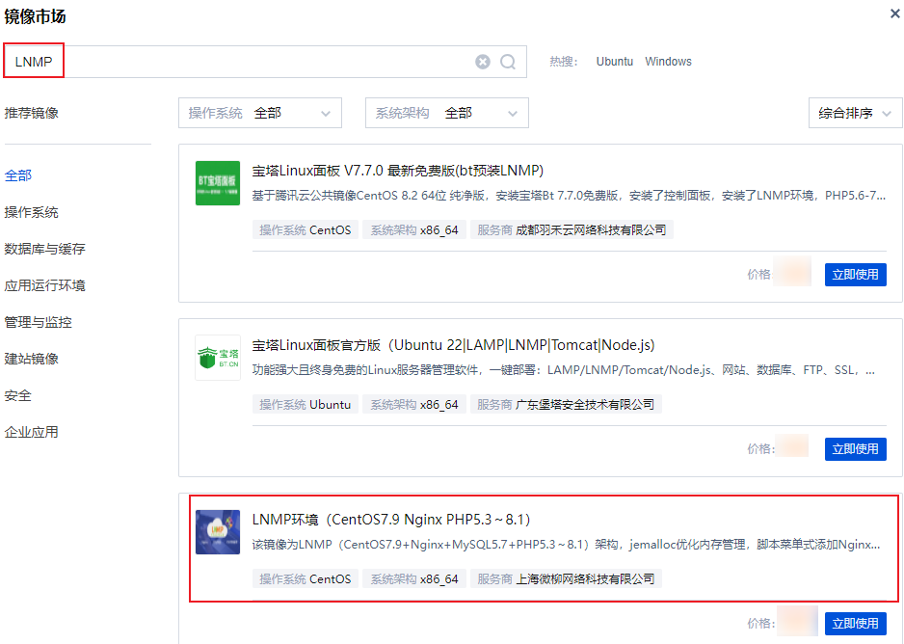Click description starting 该镜像为LNMP

566,545
